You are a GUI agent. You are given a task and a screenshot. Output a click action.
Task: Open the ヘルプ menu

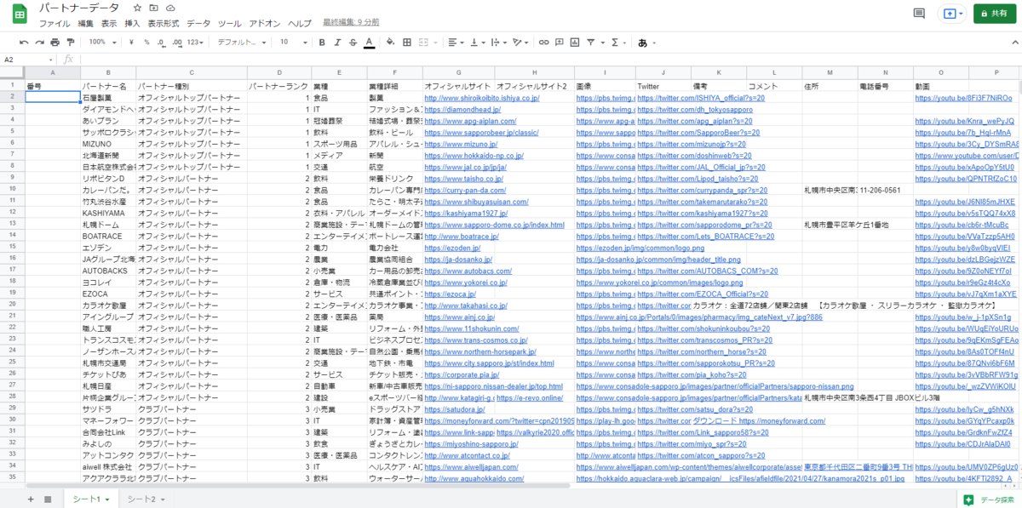[300, 23]
